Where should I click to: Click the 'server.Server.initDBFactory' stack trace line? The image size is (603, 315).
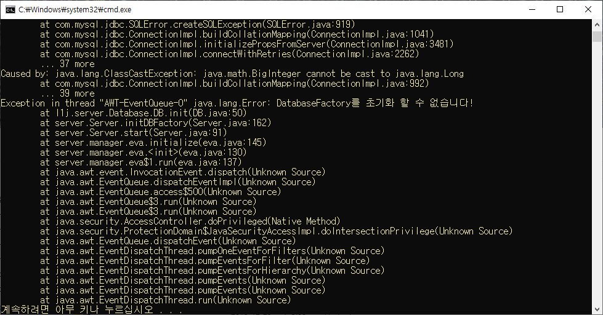pyautogui.click(x=155, y=123)
